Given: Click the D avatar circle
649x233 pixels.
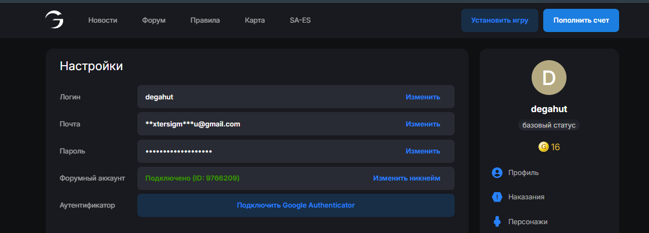Looking at the screenshot, I should pyautogui.click(x=549, y=78).
